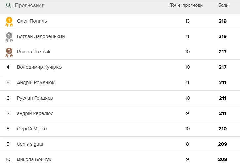The height and width of the screenshot is (166, 240).
Task: Click the gold first-place medal icon
Action: (9, 21)
